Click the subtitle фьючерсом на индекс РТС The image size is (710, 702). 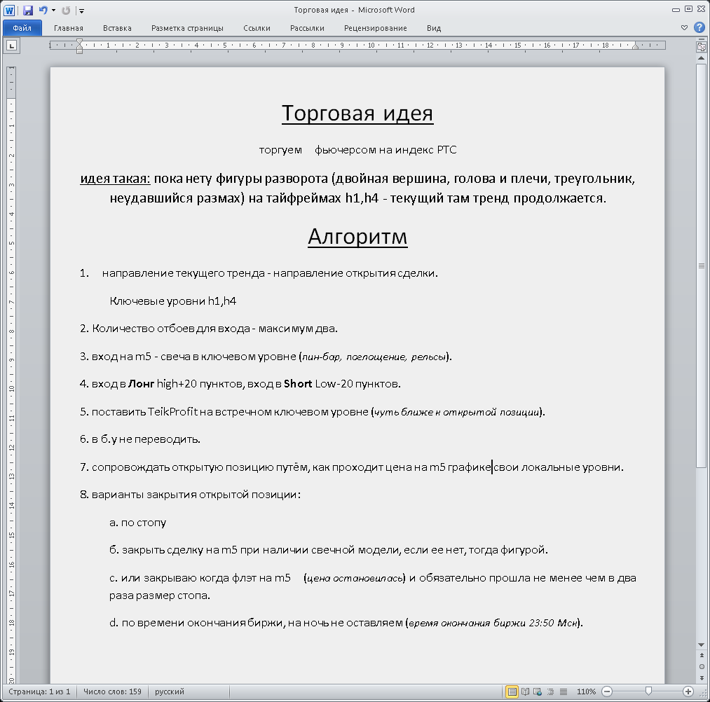[x=385, y=150]
